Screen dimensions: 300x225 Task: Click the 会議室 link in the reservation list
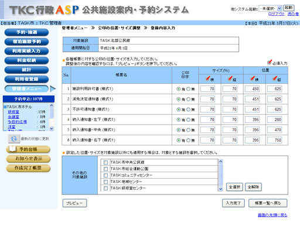(13, 117)
